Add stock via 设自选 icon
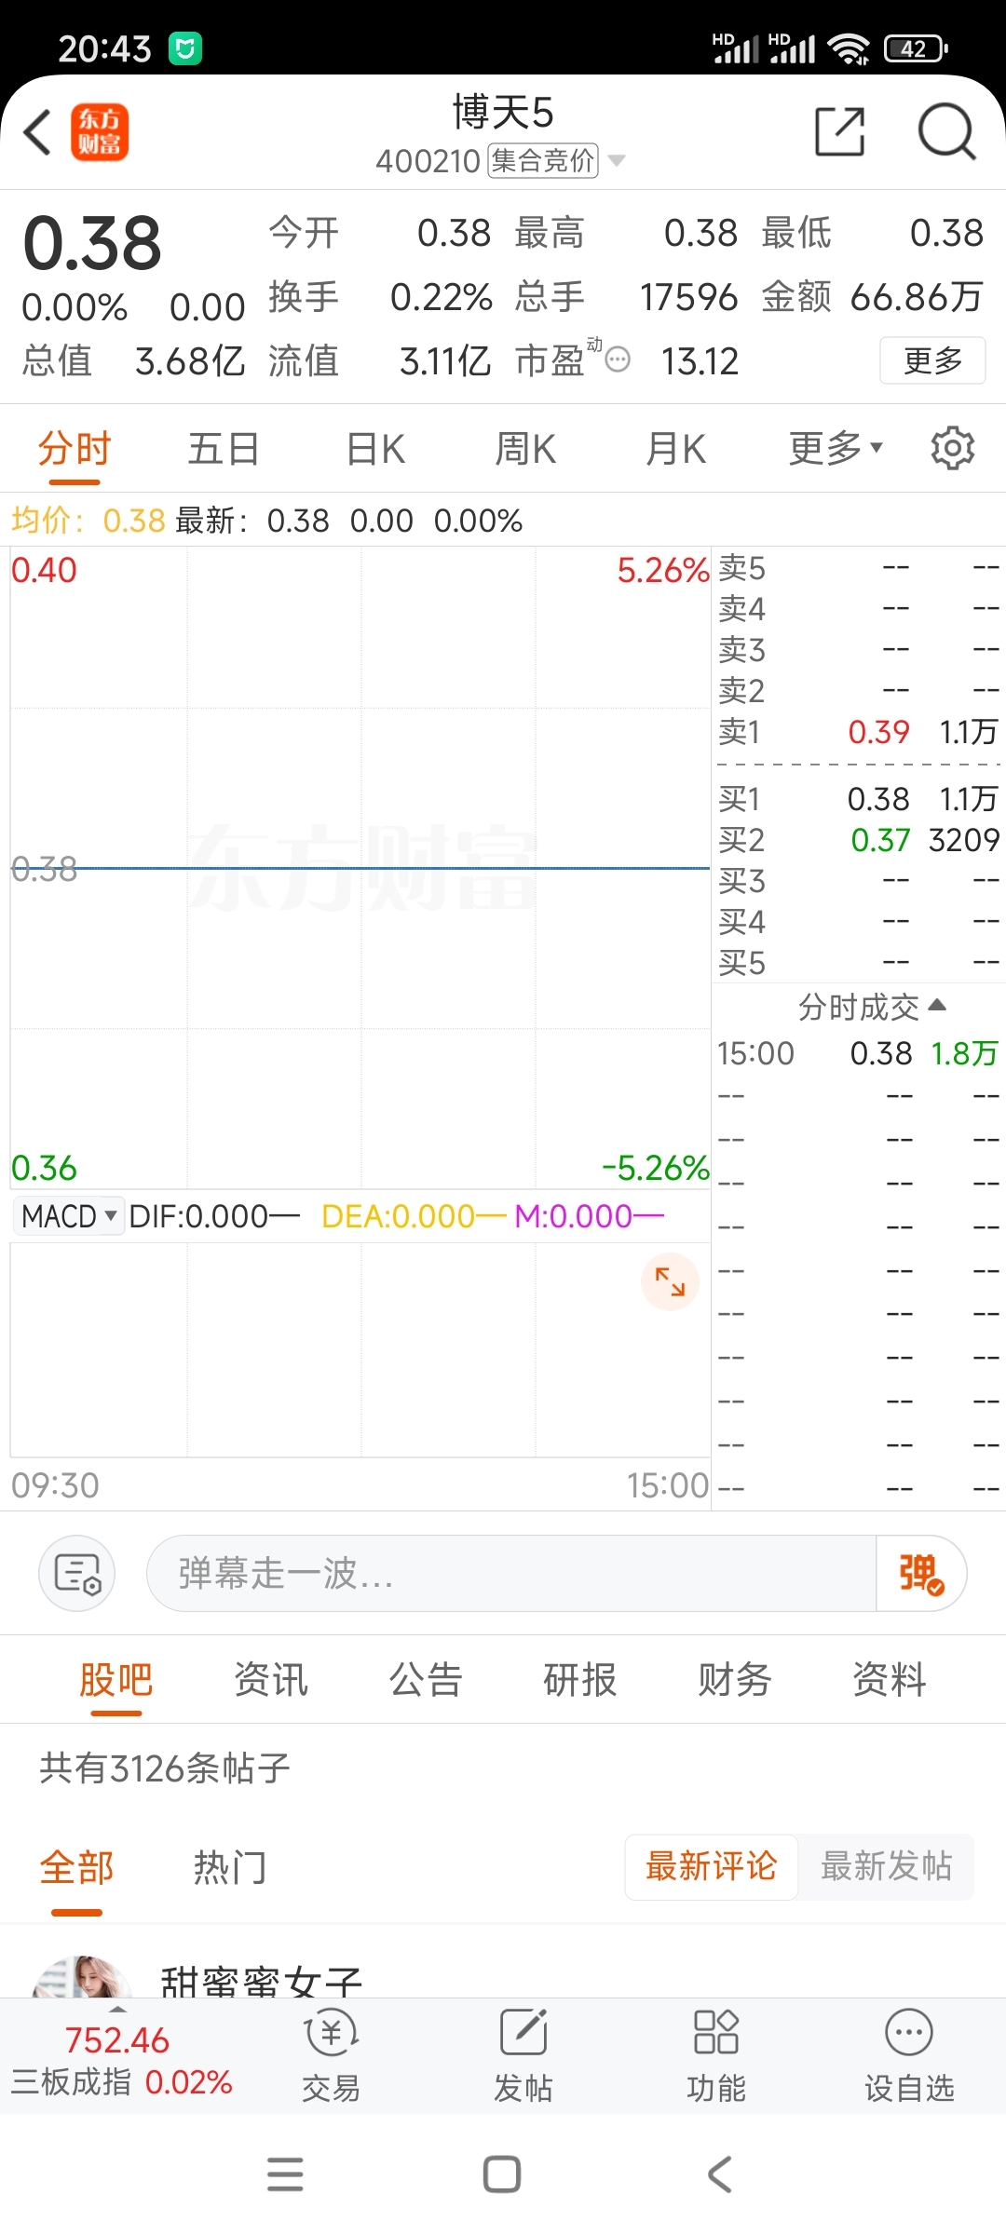The height and width of the screenshot is (2235, 1006). [909, 2056]
